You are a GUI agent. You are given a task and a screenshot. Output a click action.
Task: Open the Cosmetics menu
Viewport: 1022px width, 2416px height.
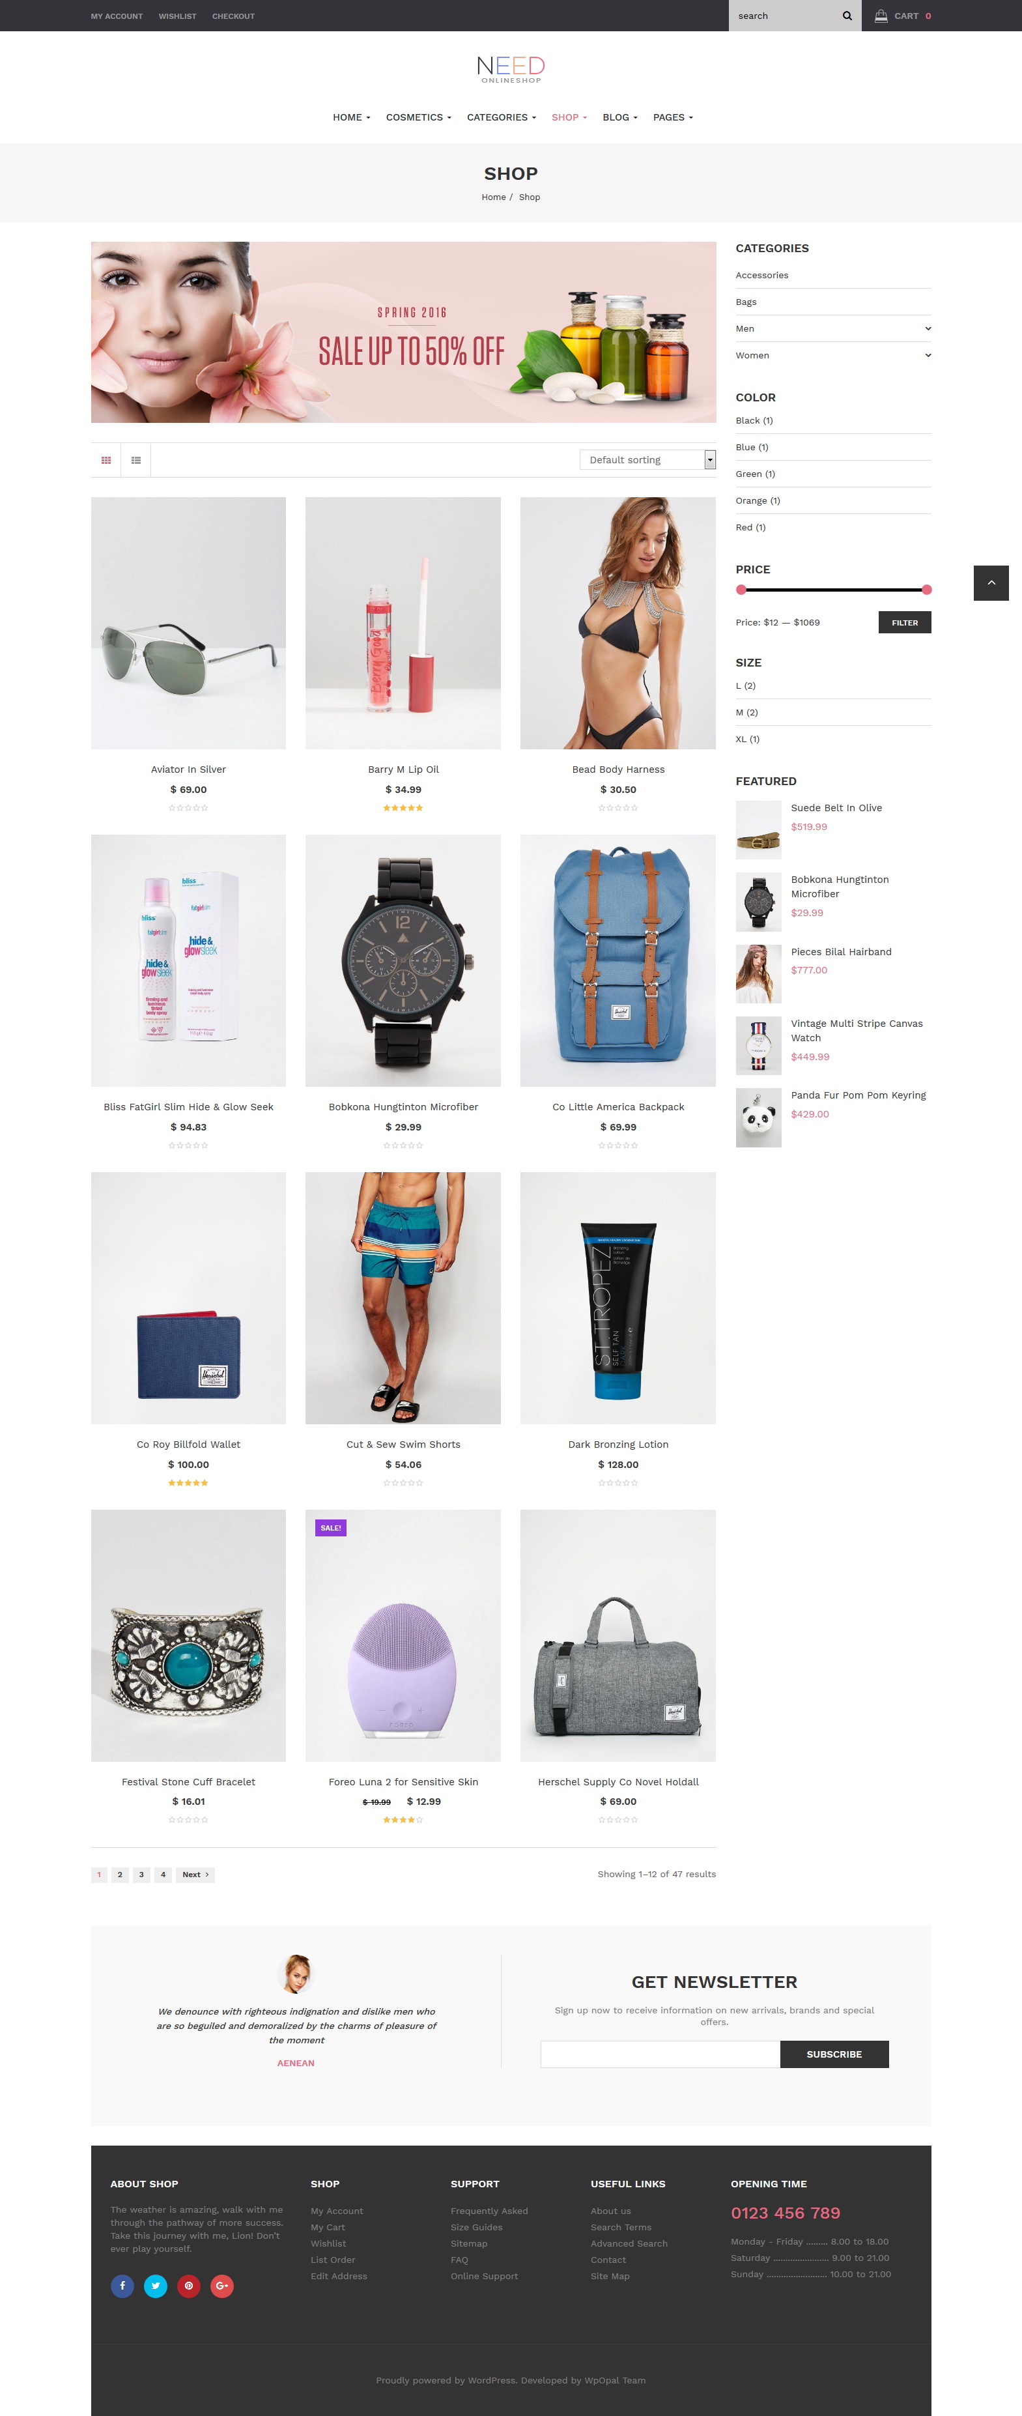[x=418, y=117]
